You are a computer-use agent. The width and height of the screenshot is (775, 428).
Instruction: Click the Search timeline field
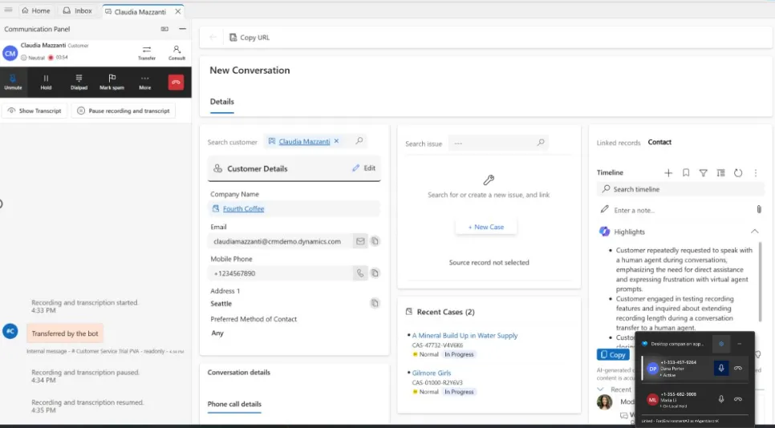(x=680, y=189)
